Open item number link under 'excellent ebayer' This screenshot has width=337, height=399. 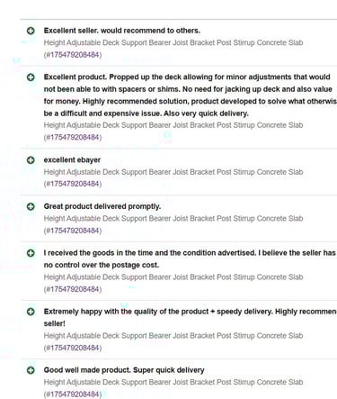tap(73, 184)
